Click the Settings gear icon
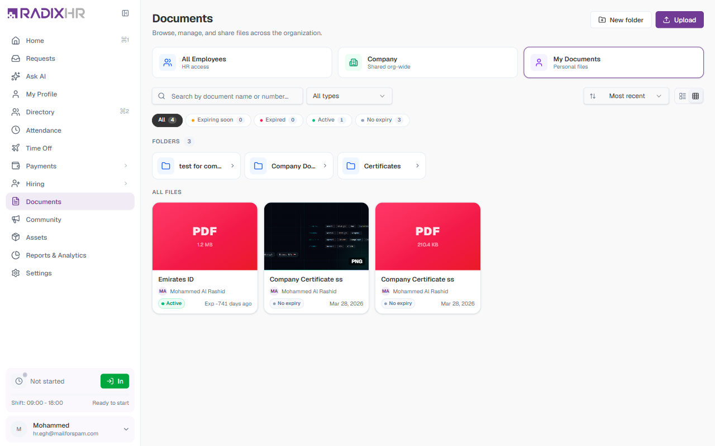Screen dimensions: 715x446 click(x=16, y=273)
